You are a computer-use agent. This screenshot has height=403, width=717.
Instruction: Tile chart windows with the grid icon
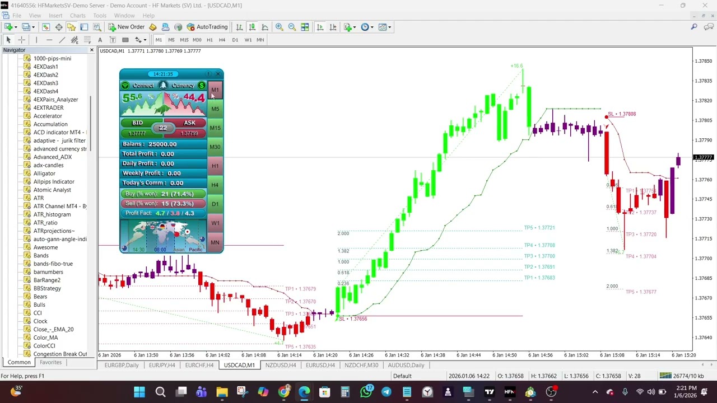(305, 27)
